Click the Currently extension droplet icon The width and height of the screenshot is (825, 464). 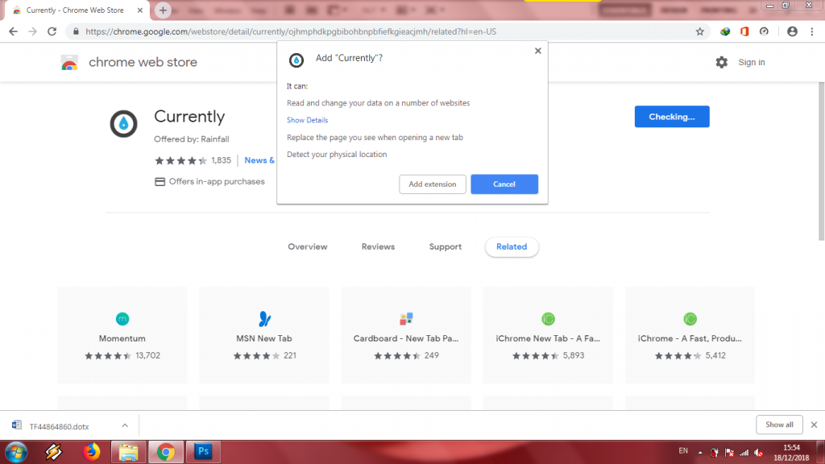(123, 123)
